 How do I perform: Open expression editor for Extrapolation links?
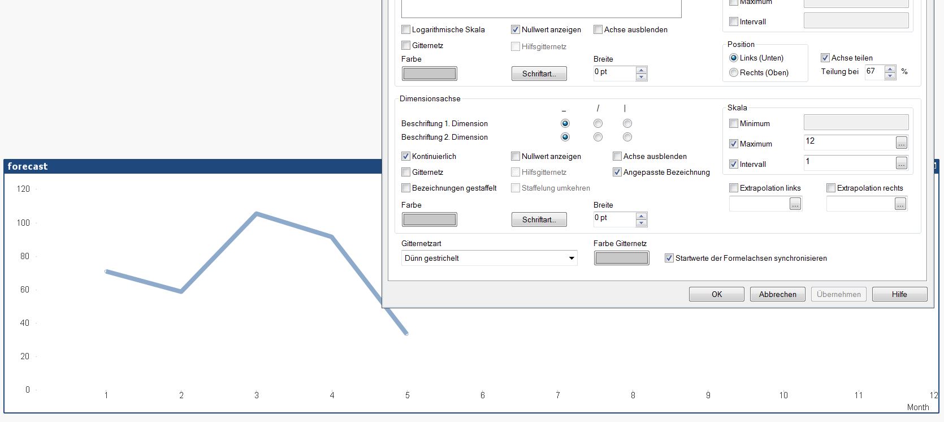point(795,204)
